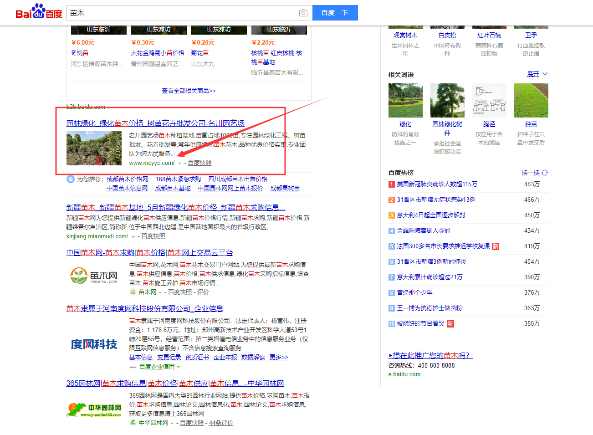Click the 名川园艺场 result thumbnail
This screenshot has width=593, height=435.
94,148
